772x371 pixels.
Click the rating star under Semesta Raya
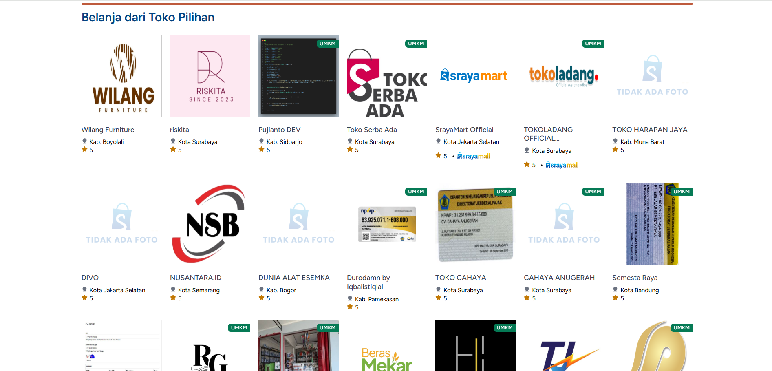click(615, 298)
